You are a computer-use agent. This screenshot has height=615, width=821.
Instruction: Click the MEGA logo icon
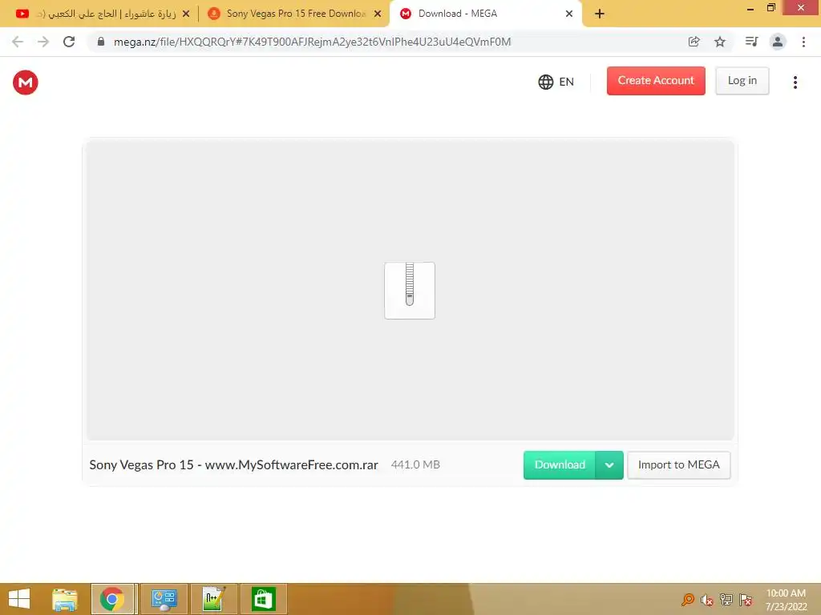coord(25,82)
